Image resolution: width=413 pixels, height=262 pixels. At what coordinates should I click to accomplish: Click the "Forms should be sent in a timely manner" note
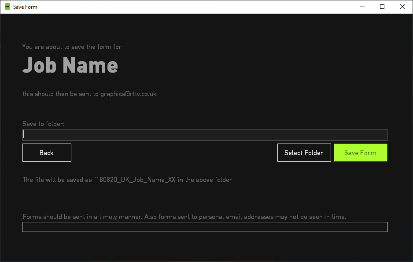pos(184,217)
